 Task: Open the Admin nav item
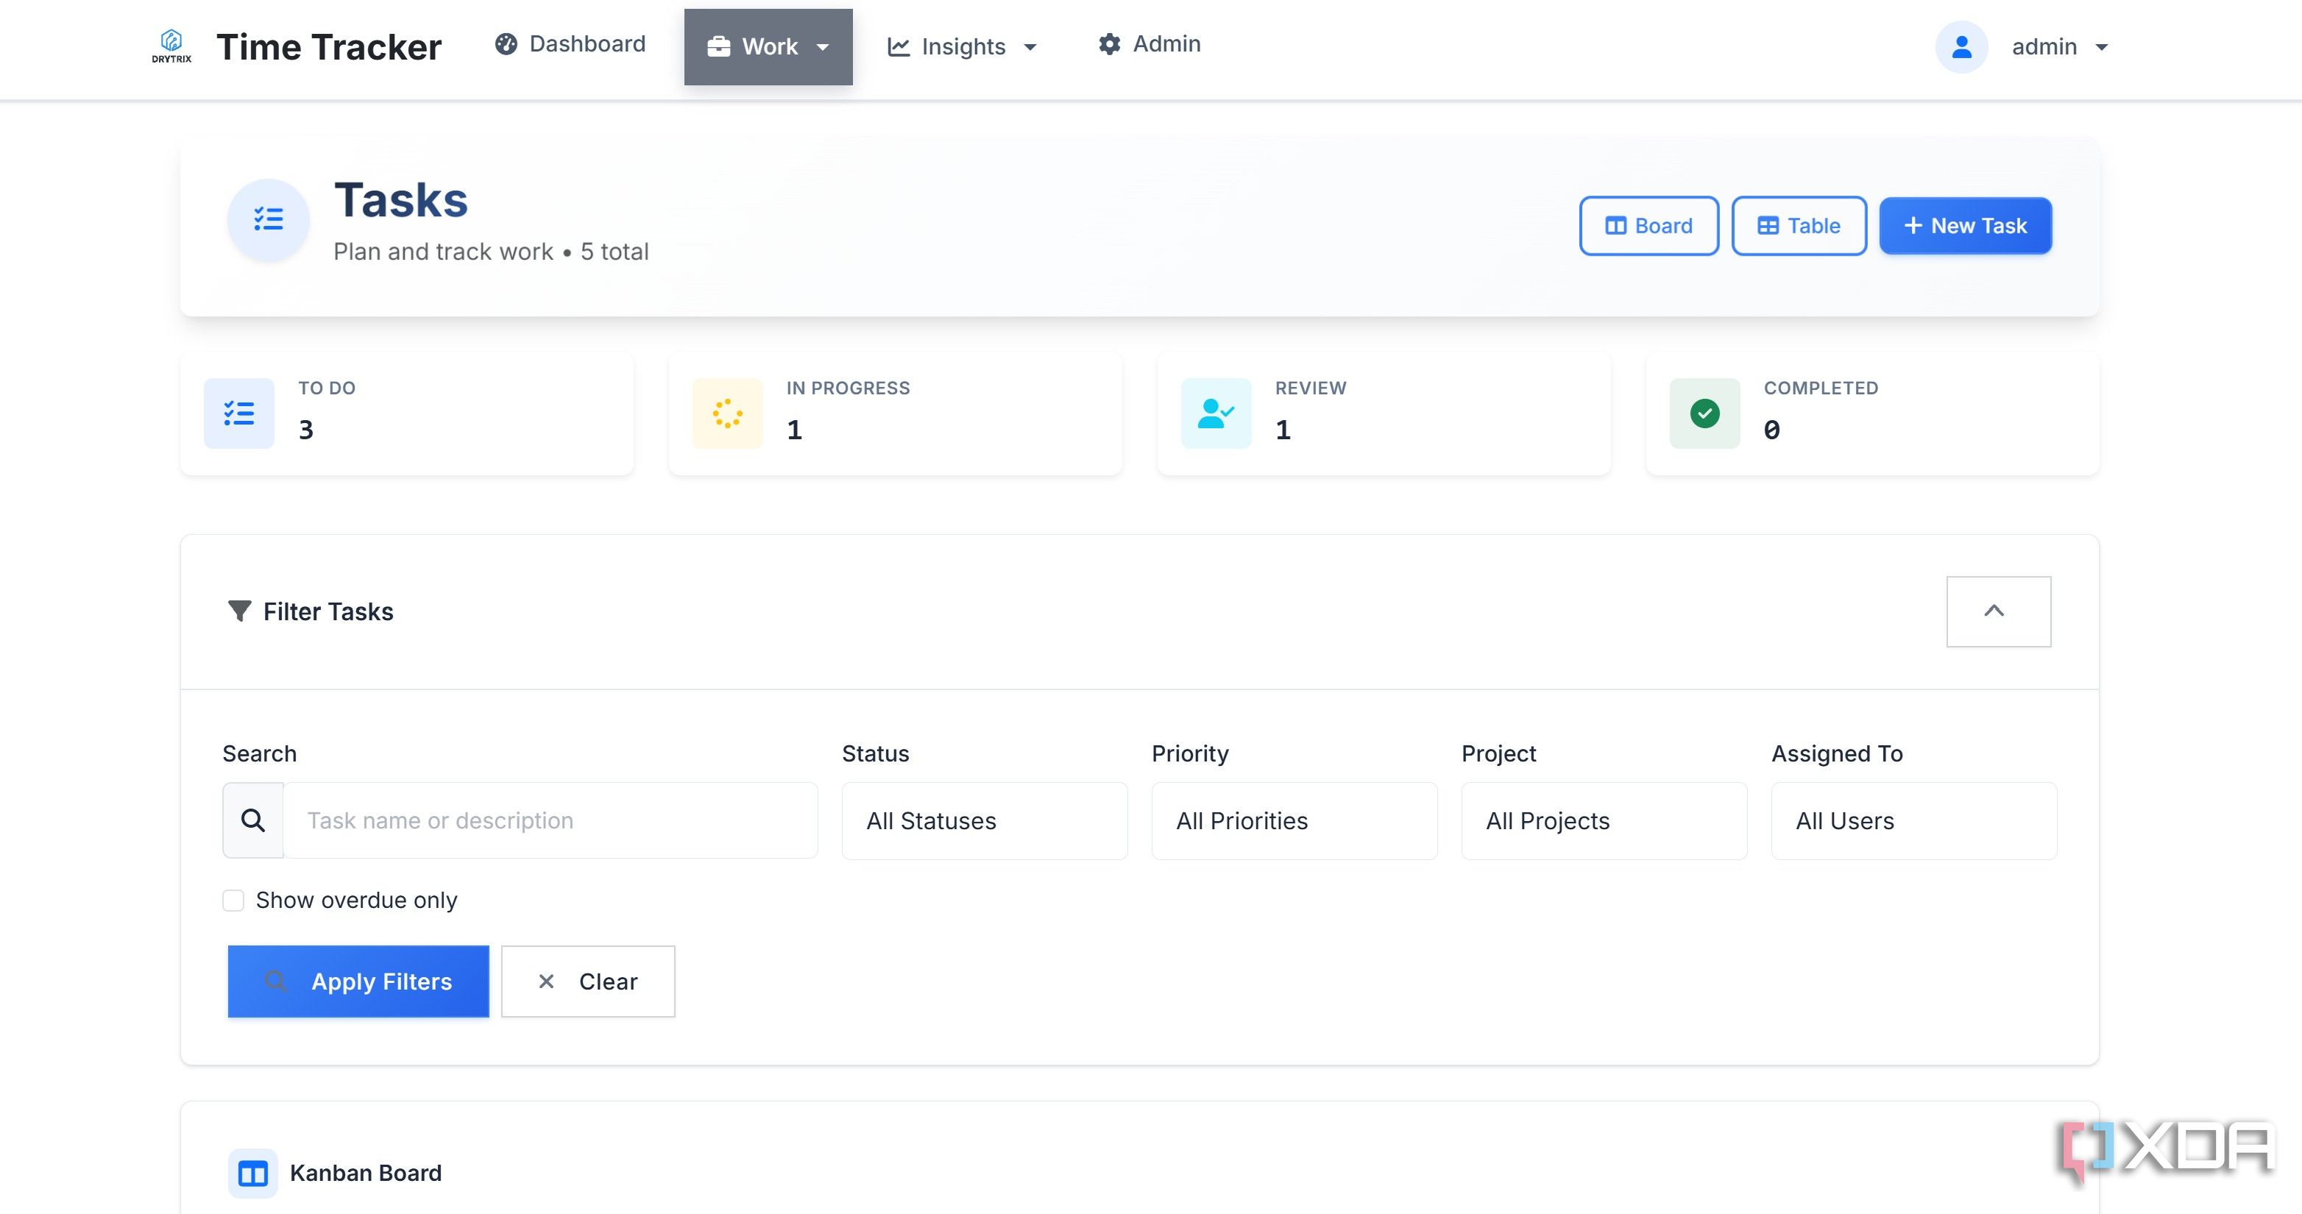[1150, 43]
